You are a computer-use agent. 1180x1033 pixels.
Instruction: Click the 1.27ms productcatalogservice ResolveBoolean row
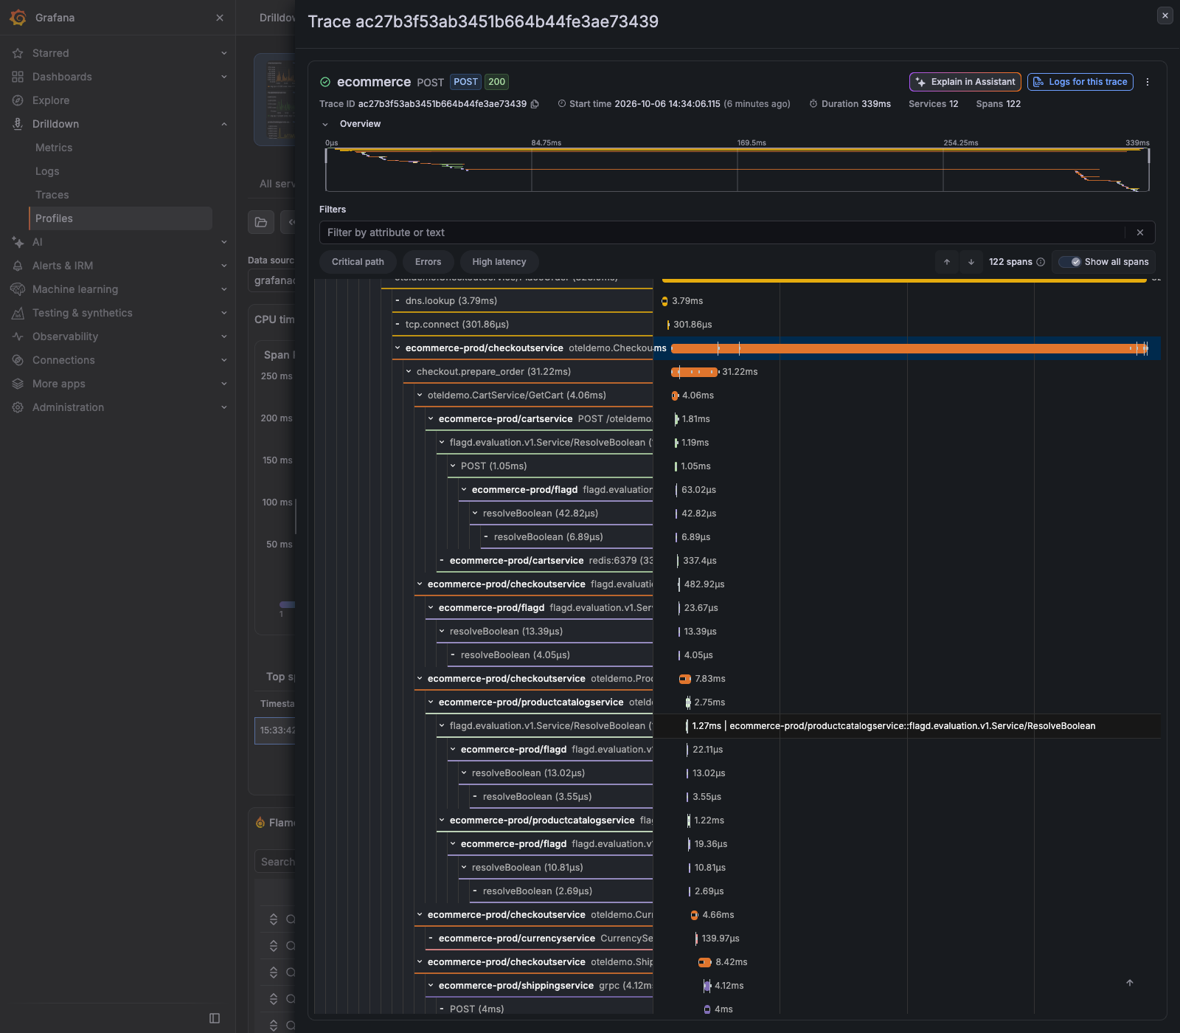(907, 726)
